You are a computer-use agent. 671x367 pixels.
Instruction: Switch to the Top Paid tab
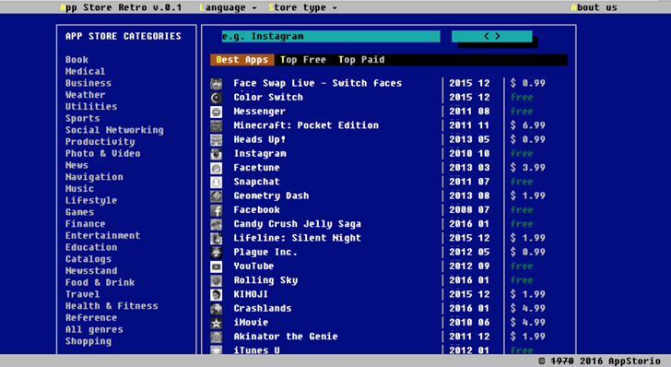click(x=361, y=60)
